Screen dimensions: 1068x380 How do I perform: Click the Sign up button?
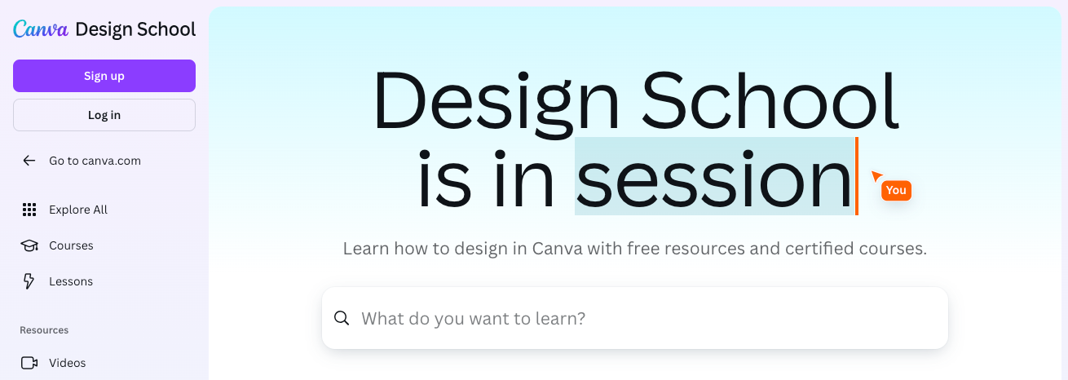(x=104, y=76)
